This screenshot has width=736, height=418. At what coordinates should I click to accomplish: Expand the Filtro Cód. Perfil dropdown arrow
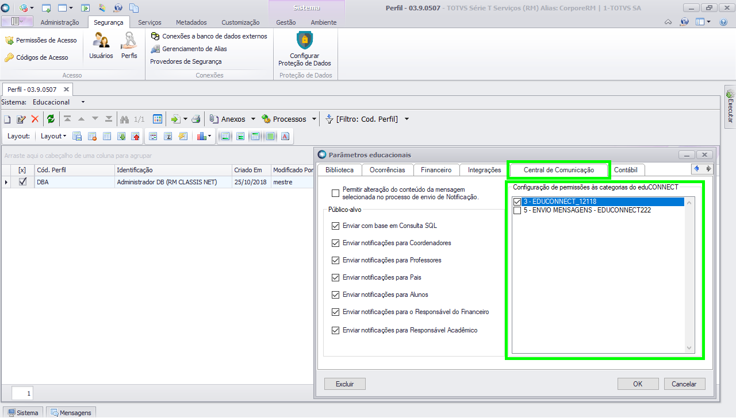pos(407,119)
